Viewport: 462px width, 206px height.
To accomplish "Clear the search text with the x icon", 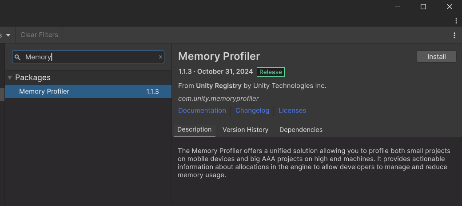I will click(160, 57).
